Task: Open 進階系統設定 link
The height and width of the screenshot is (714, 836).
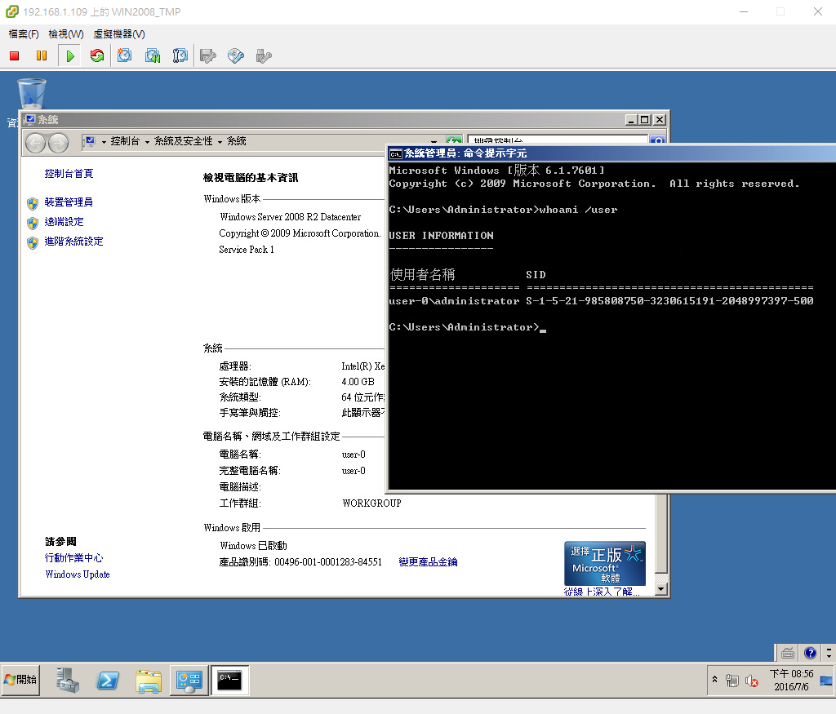Action: tap(73, 242)
